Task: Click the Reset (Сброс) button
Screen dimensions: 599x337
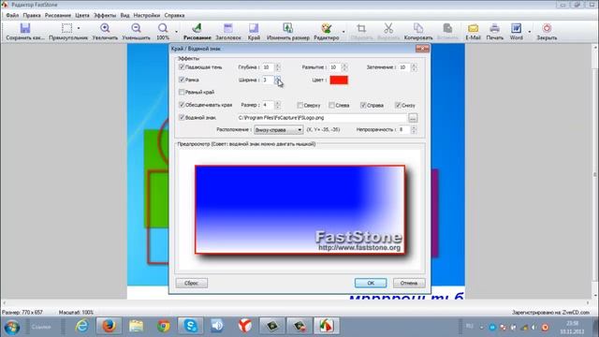Action: tap(192, 283)
